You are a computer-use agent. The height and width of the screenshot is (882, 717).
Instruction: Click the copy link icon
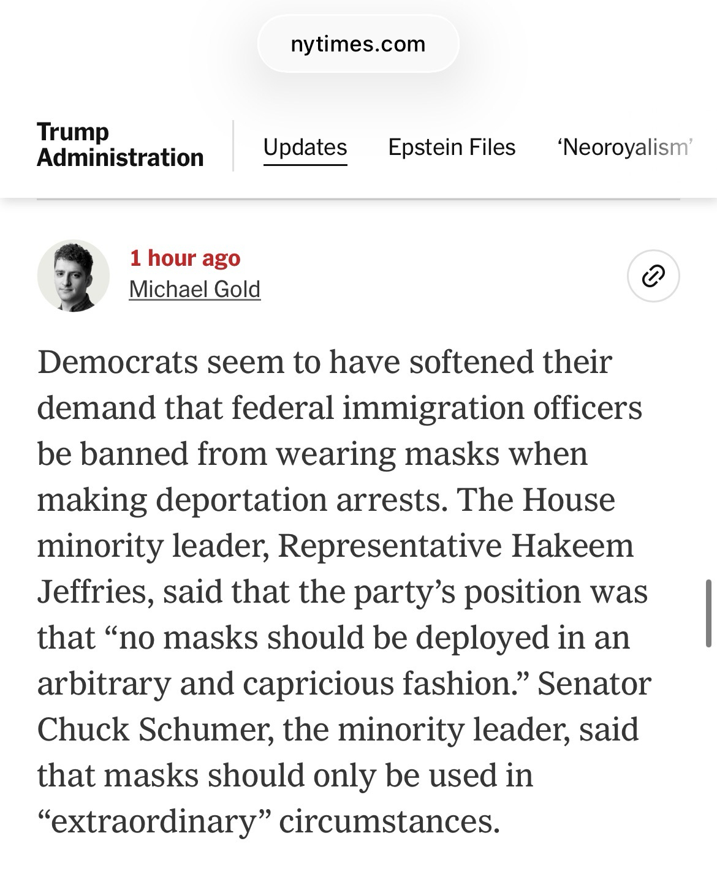(x=653, y=276)
